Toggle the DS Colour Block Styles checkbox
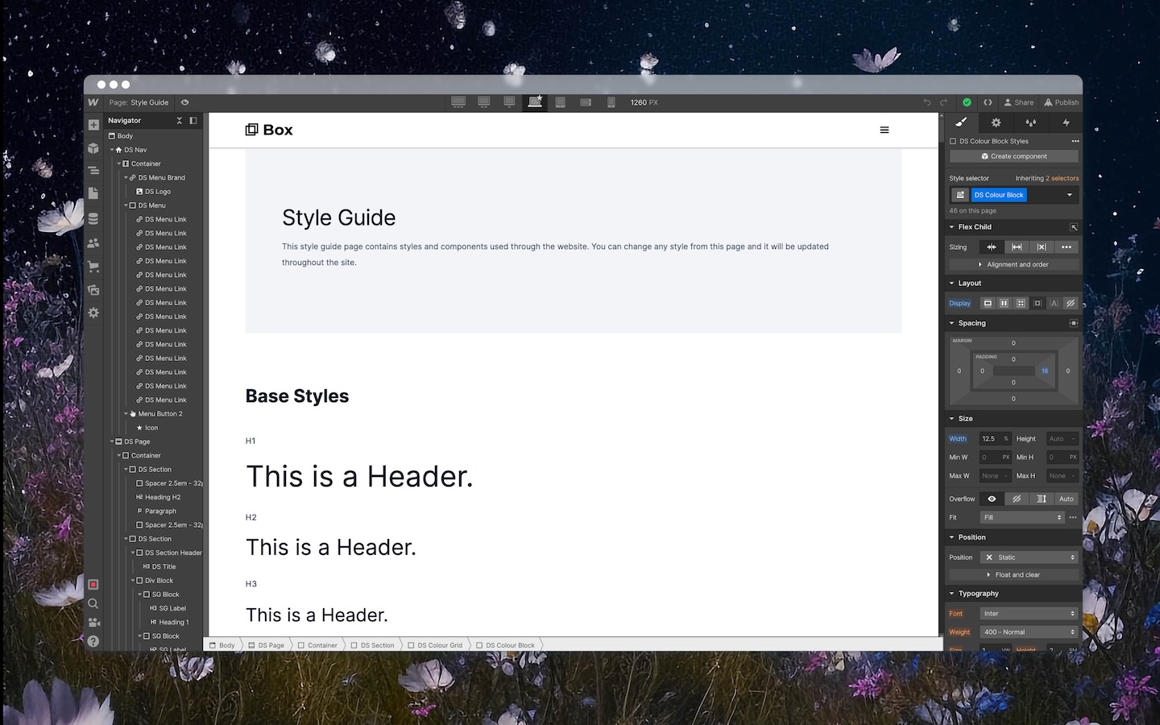This screenshot has width=1160, height=725. tap(953, 141)
